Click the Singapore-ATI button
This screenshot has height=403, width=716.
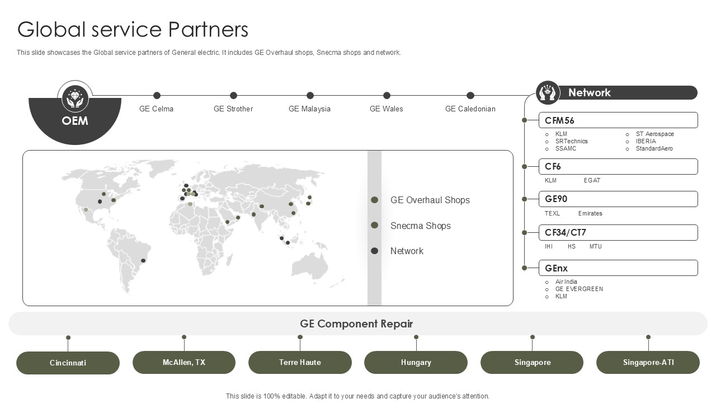click(x=648, y=362)
